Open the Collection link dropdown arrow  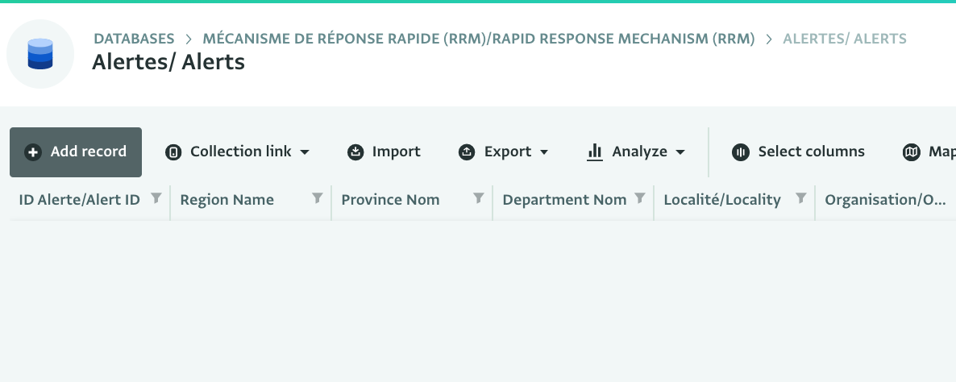click(305, 152)
